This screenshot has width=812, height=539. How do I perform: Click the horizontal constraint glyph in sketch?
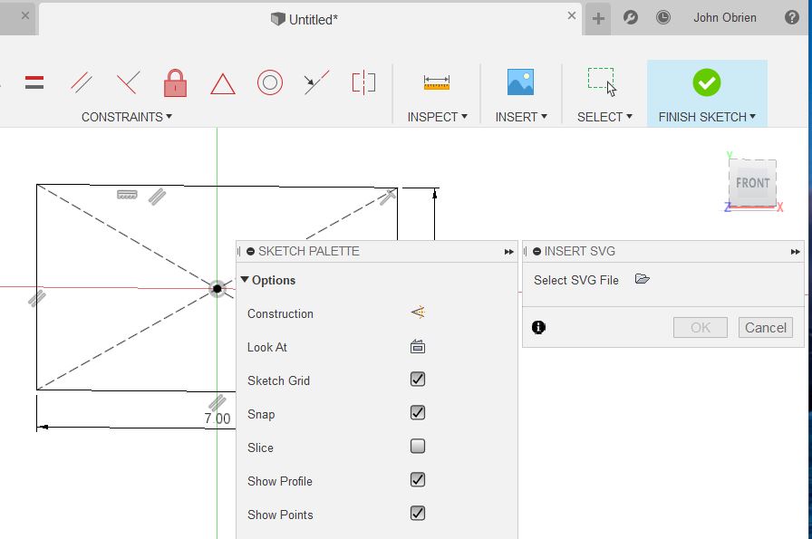point(127,195)
